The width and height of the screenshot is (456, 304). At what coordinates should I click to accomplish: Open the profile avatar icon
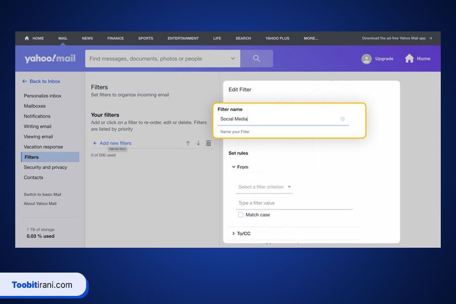tap(366, 59)
